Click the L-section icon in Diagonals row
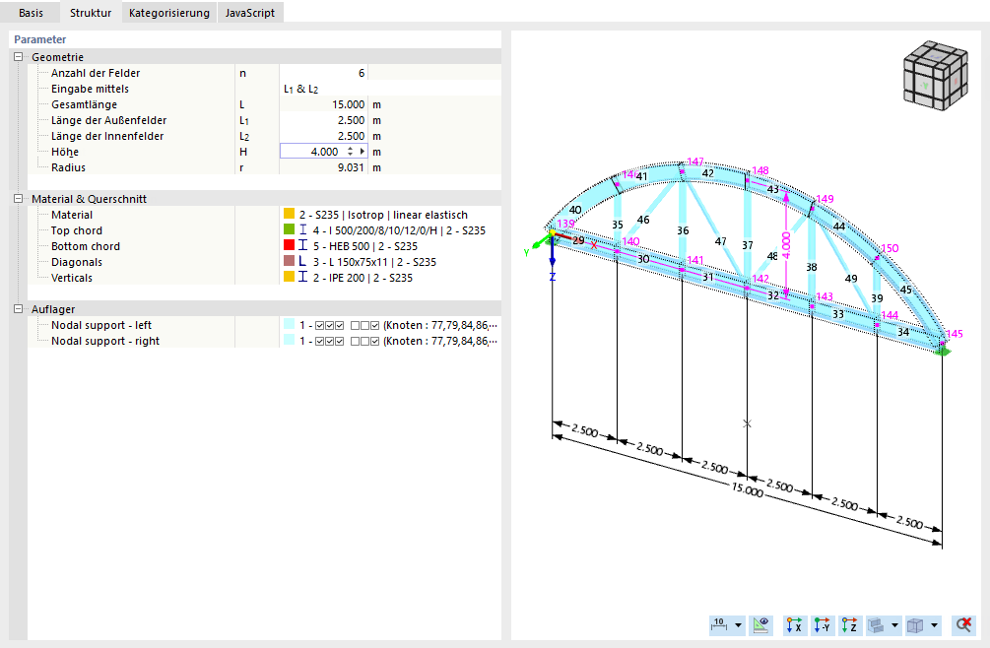Screen dimensions: 990x648 point(303,261)
